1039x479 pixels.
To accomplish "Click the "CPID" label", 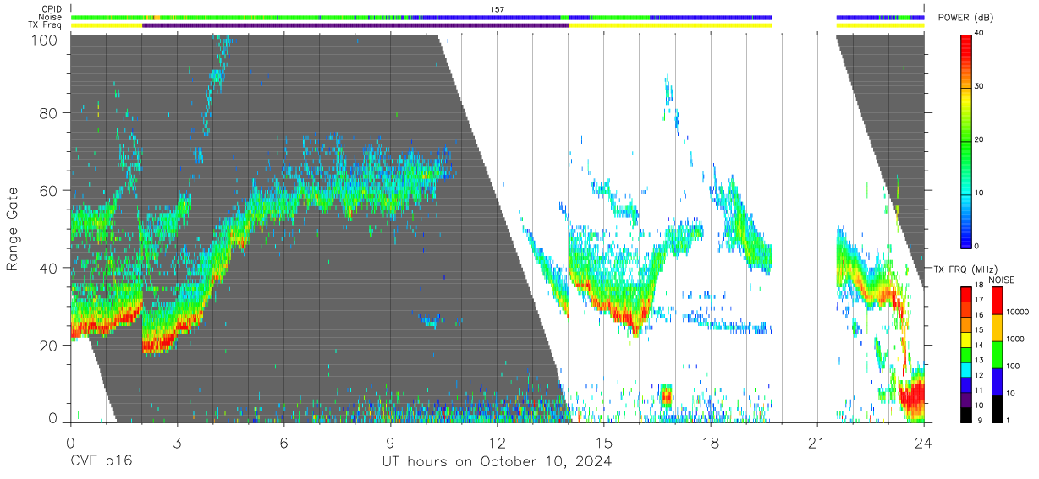I will pyautogui.click(x=52, y=9).
